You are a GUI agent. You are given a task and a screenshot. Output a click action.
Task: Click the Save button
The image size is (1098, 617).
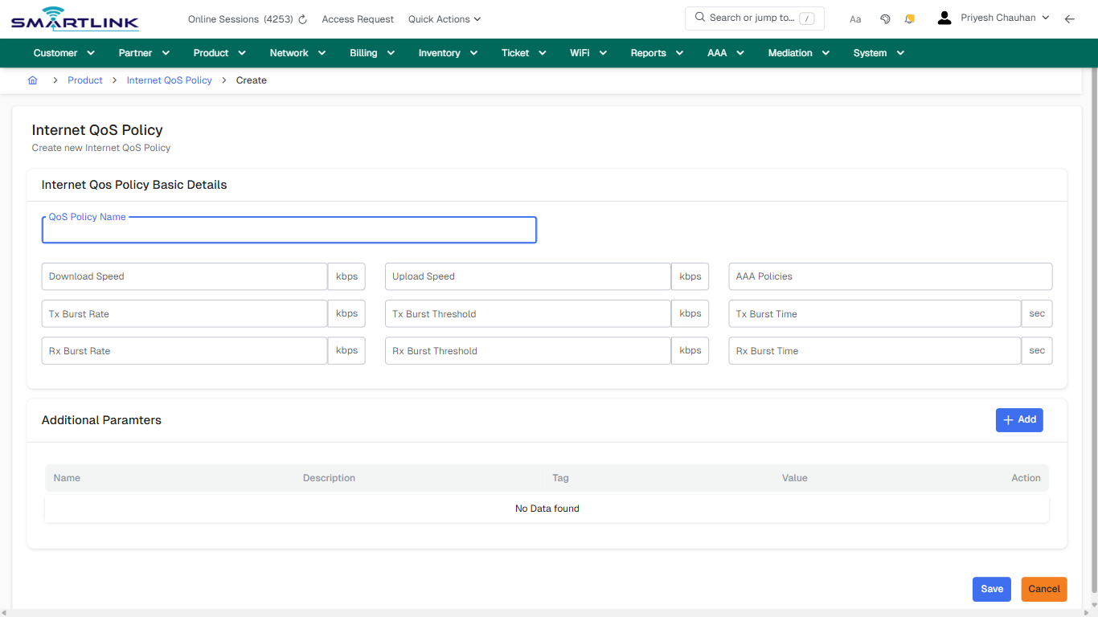point(991,589)
